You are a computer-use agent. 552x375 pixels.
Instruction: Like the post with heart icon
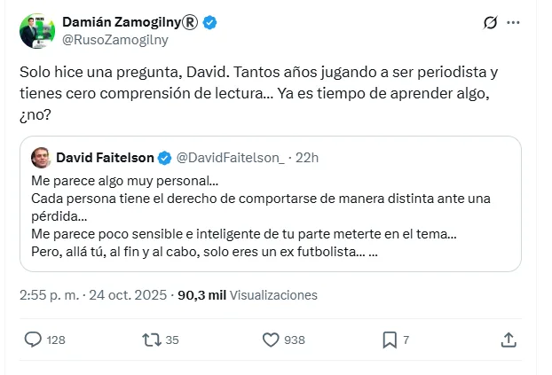pyautogui.click(x=272, y=340)
